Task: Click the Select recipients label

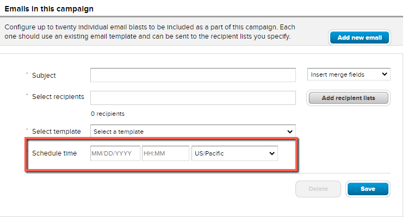Action: click(x=58, y=97)
